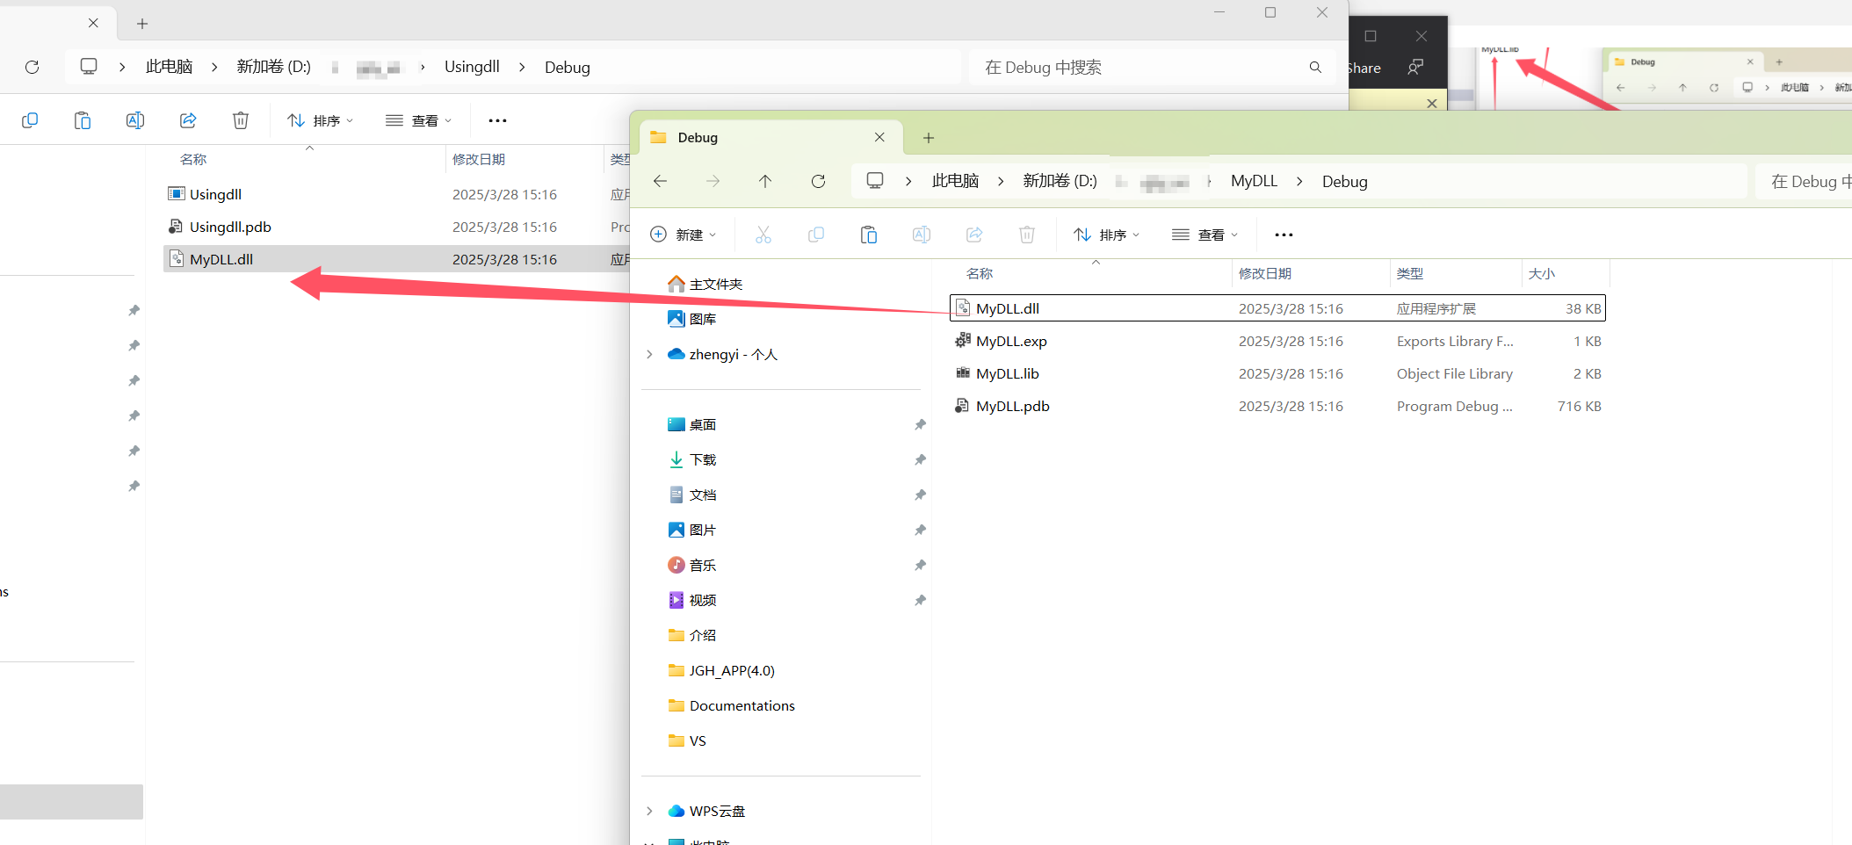Open a new tab with the plus button
This screenshot has width=1852, height=845.
pos(929,137)
